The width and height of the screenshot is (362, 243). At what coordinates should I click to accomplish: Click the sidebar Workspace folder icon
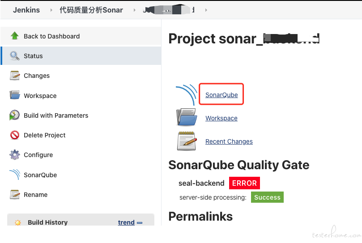15,95
